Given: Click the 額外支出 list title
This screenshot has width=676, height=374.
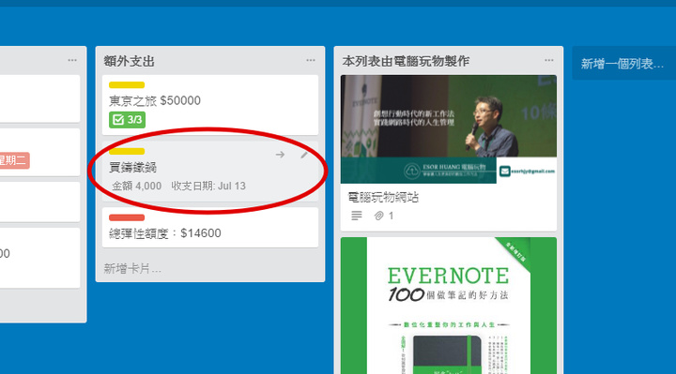Looking at the screenshot, I should click(129, 61).
